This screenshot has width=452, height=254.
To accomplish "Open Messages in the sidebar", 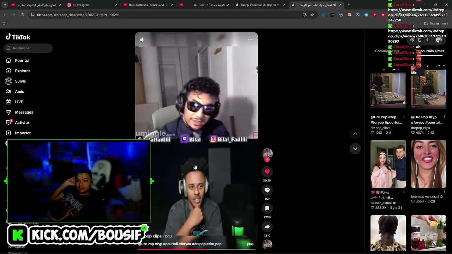I will point(24,112).
